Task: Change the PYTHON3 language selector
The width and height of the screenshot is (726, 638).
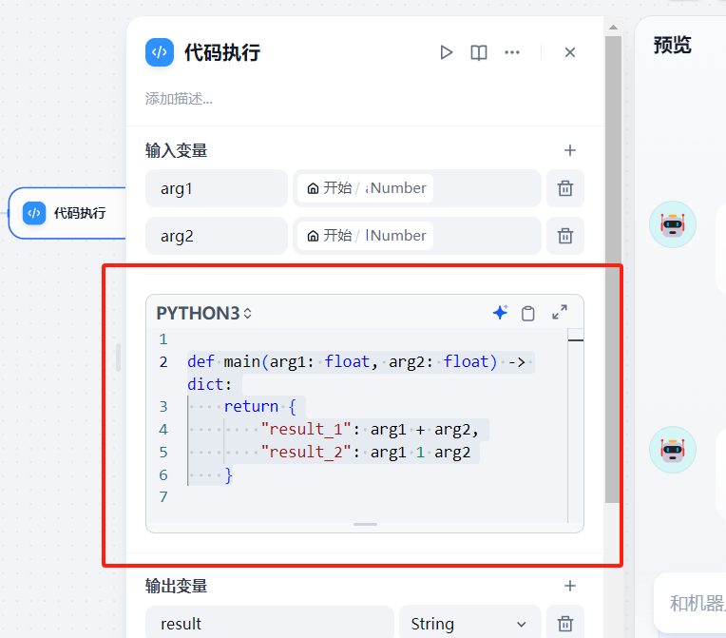Action: (x=204, y=313)
